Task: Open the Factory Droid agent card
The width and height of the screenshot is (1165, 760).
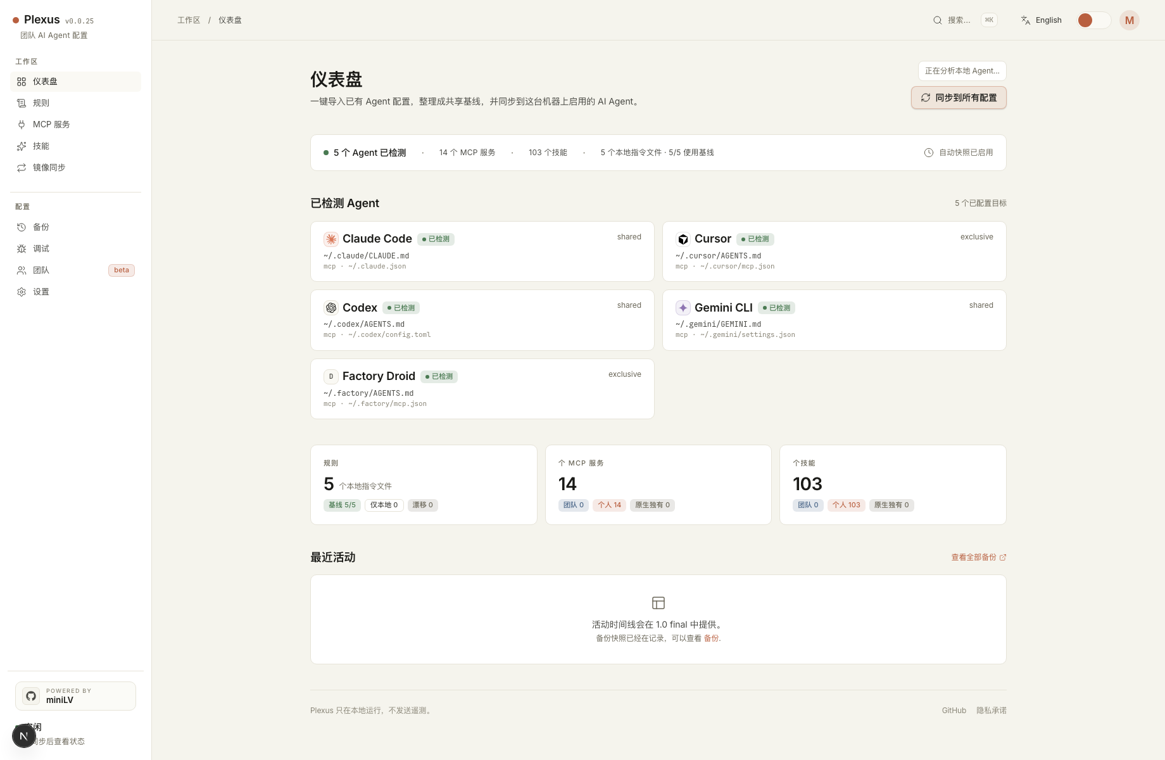Action: [x=482, y=389]
